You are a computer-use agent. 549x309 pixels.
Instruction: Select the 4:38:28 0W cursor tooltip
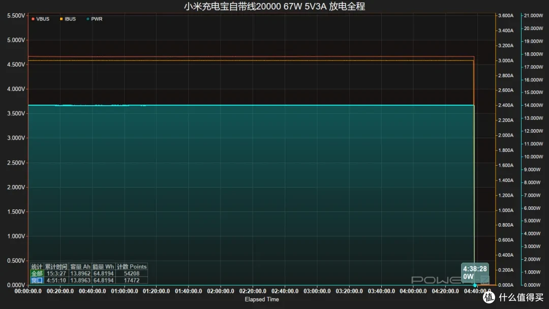click(x=475, y=272)
